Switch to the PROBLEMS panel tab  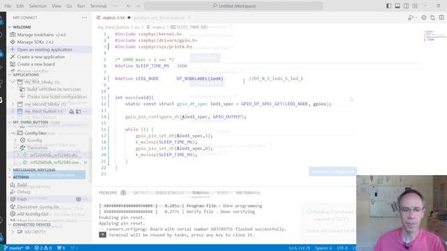point(108,193)
